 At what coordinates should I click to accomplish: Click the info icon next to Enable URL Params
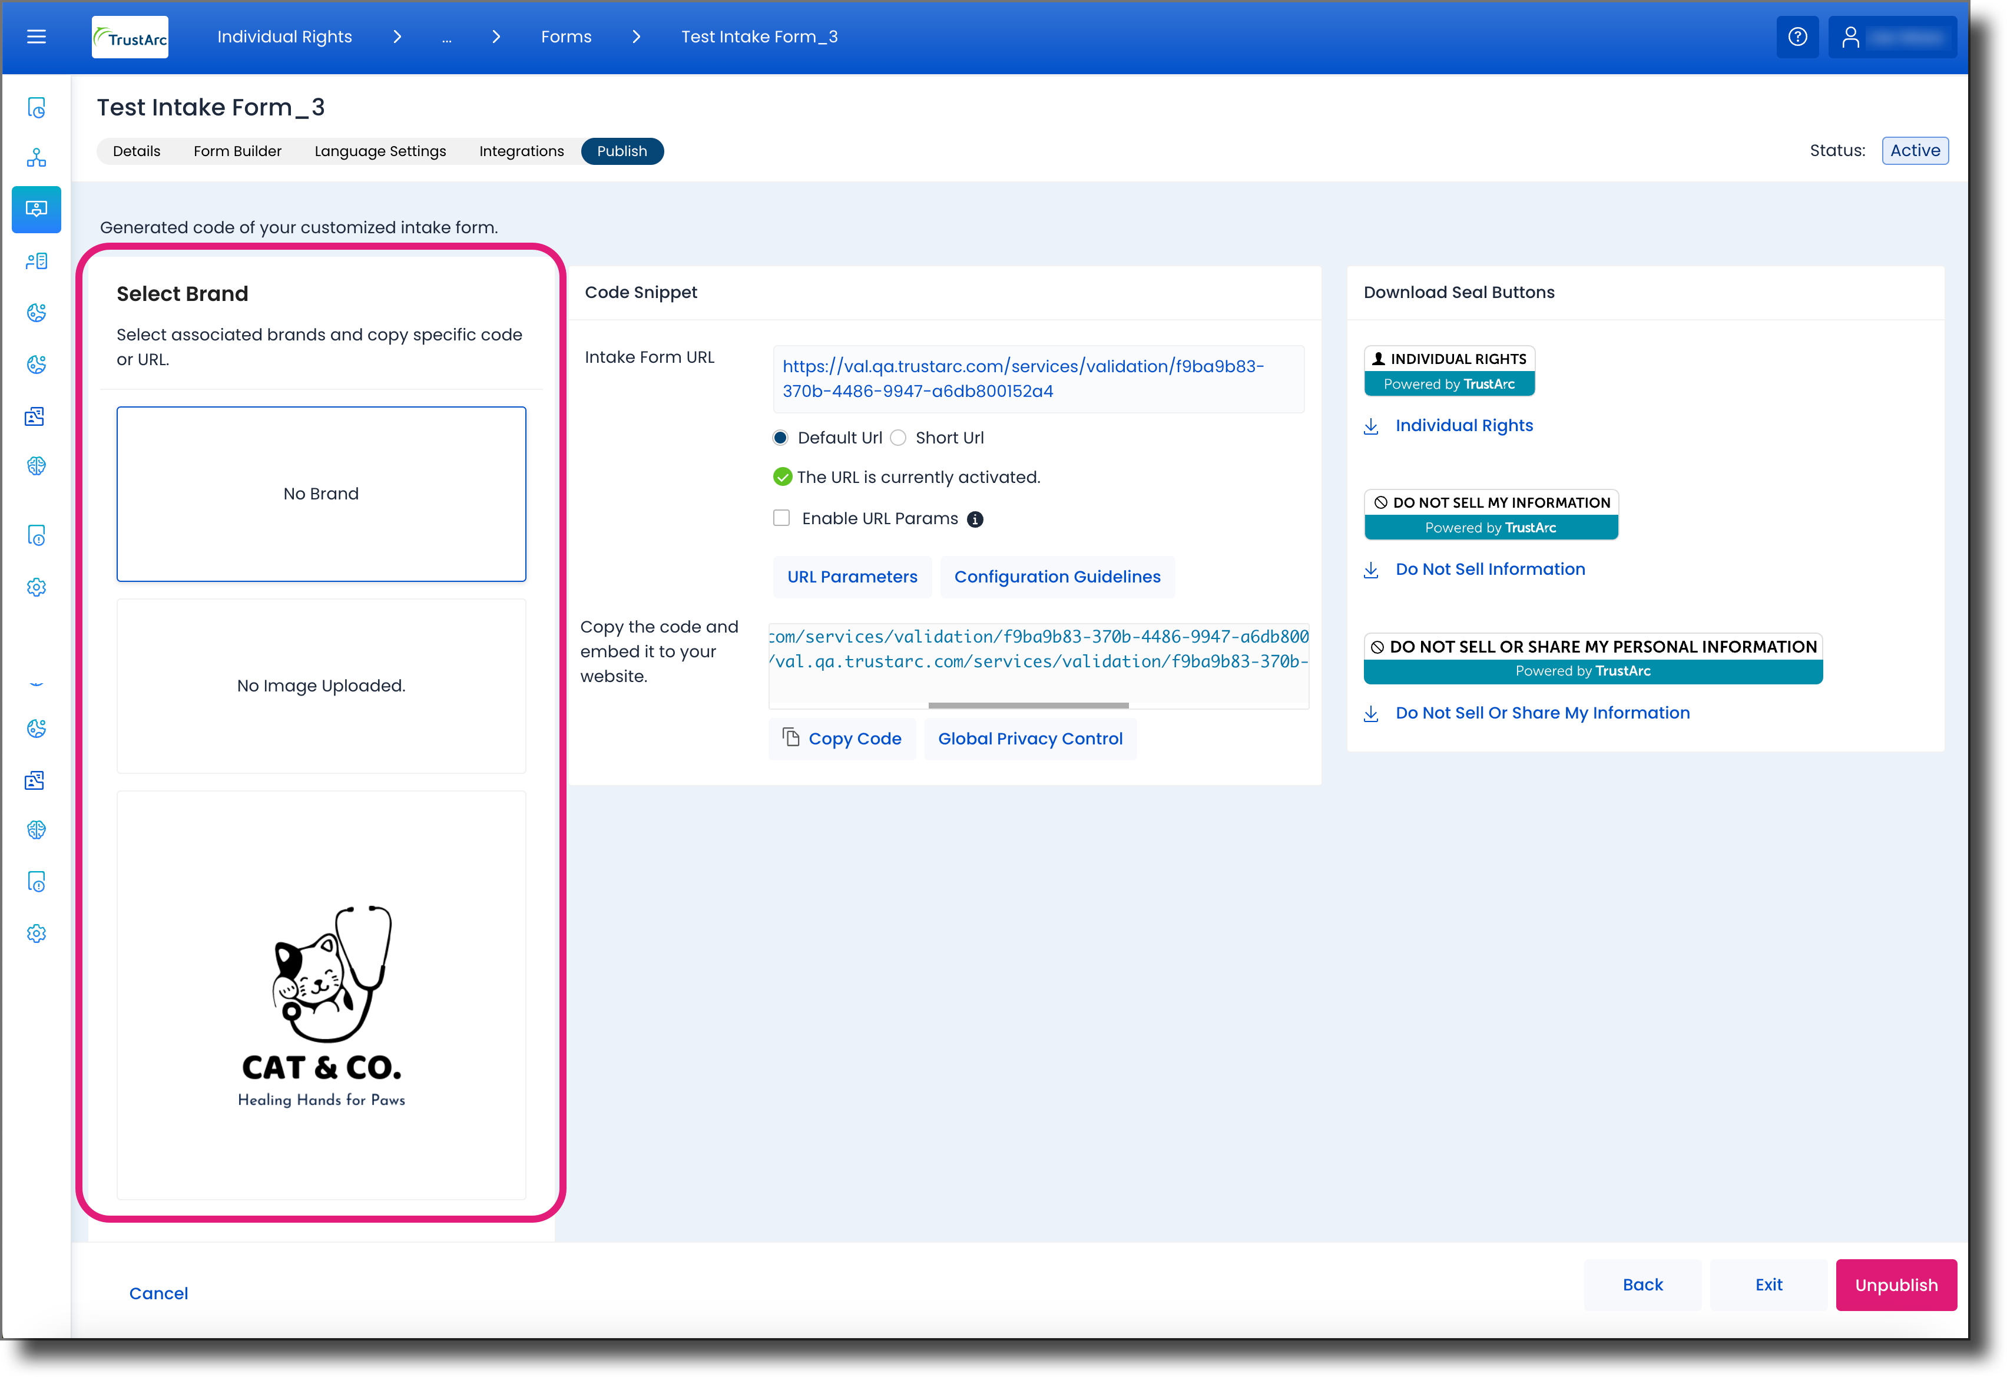pos(975,519)
